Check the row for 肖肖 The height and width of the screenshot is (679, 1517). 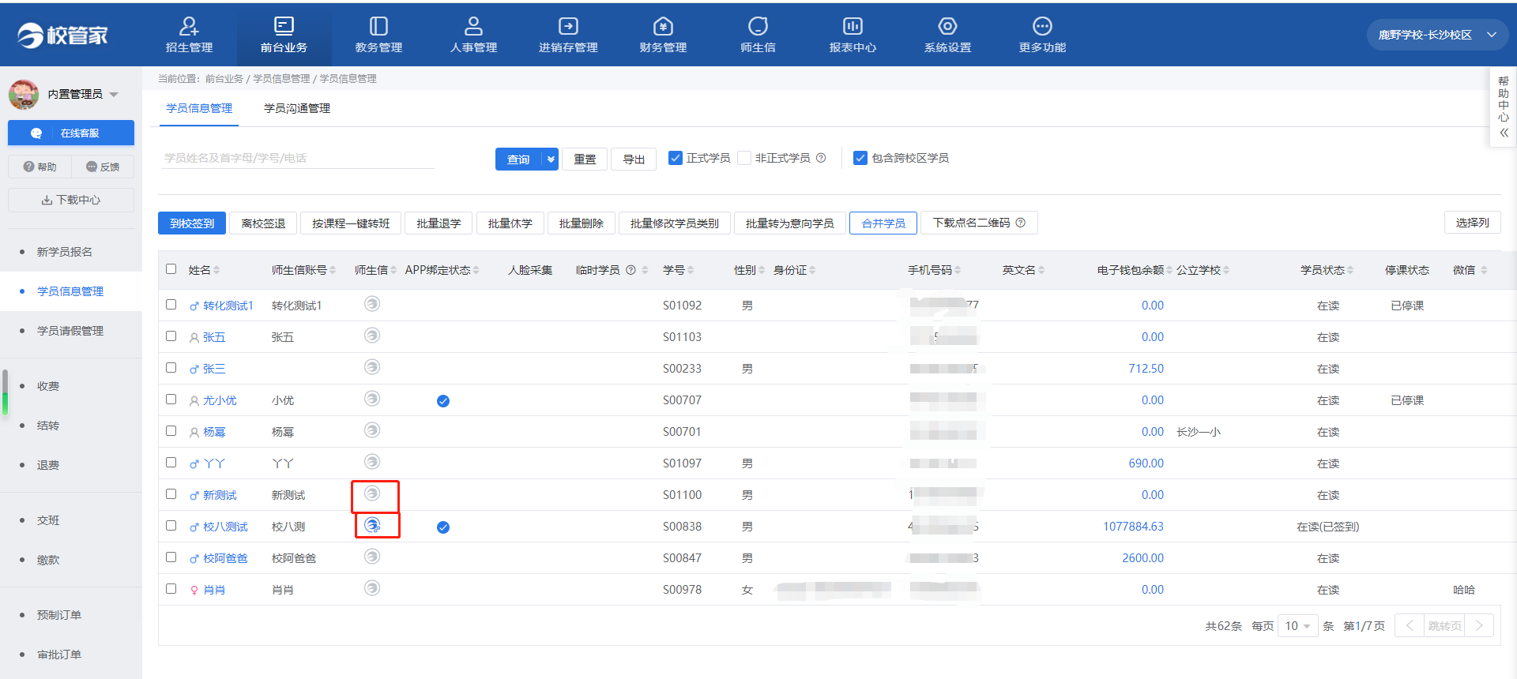coord(171,588)
